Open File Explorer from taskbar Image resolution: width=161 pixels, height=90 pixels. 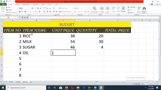click(x=78, y=88)
